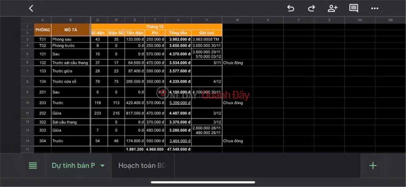Expand the Dự tính bán P tab dropdown
This screenshot has height=187, width=406.
(x=102, y=165)
